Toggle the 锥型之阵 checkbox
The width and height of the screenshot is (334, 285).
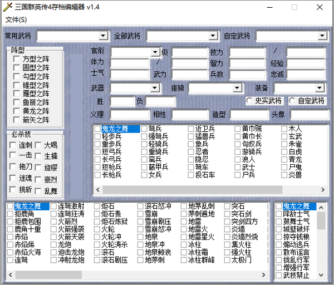pyautogui.click(x=17, y=85)
